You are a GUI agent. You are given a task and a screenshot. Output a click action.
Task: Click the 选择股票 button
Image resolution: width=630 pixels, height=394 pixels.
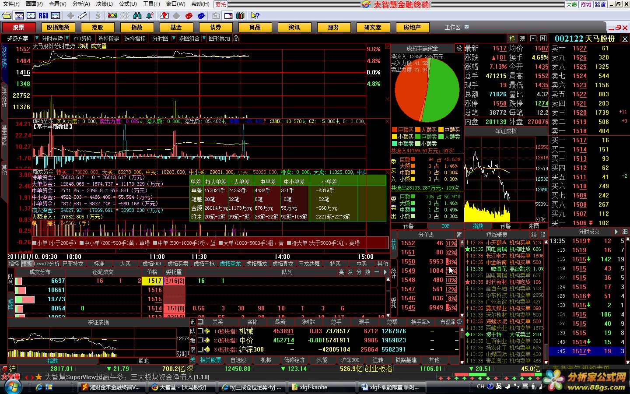108,39
